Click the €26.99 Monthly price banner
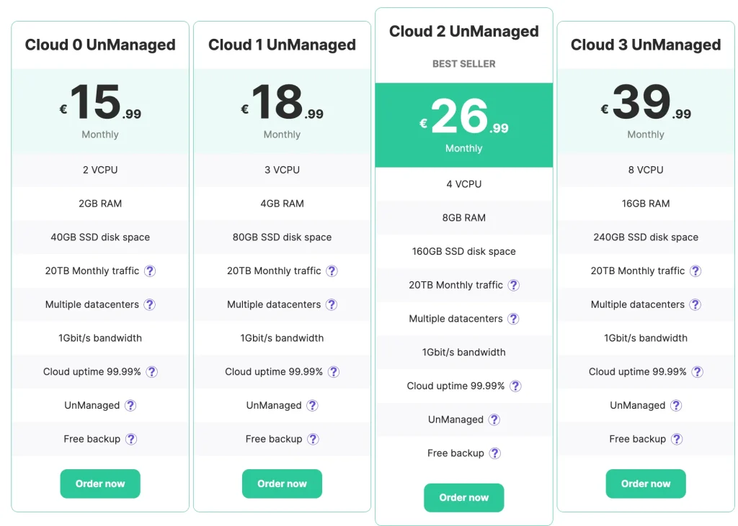Screen dimensions: 738x526 [463, 124]
